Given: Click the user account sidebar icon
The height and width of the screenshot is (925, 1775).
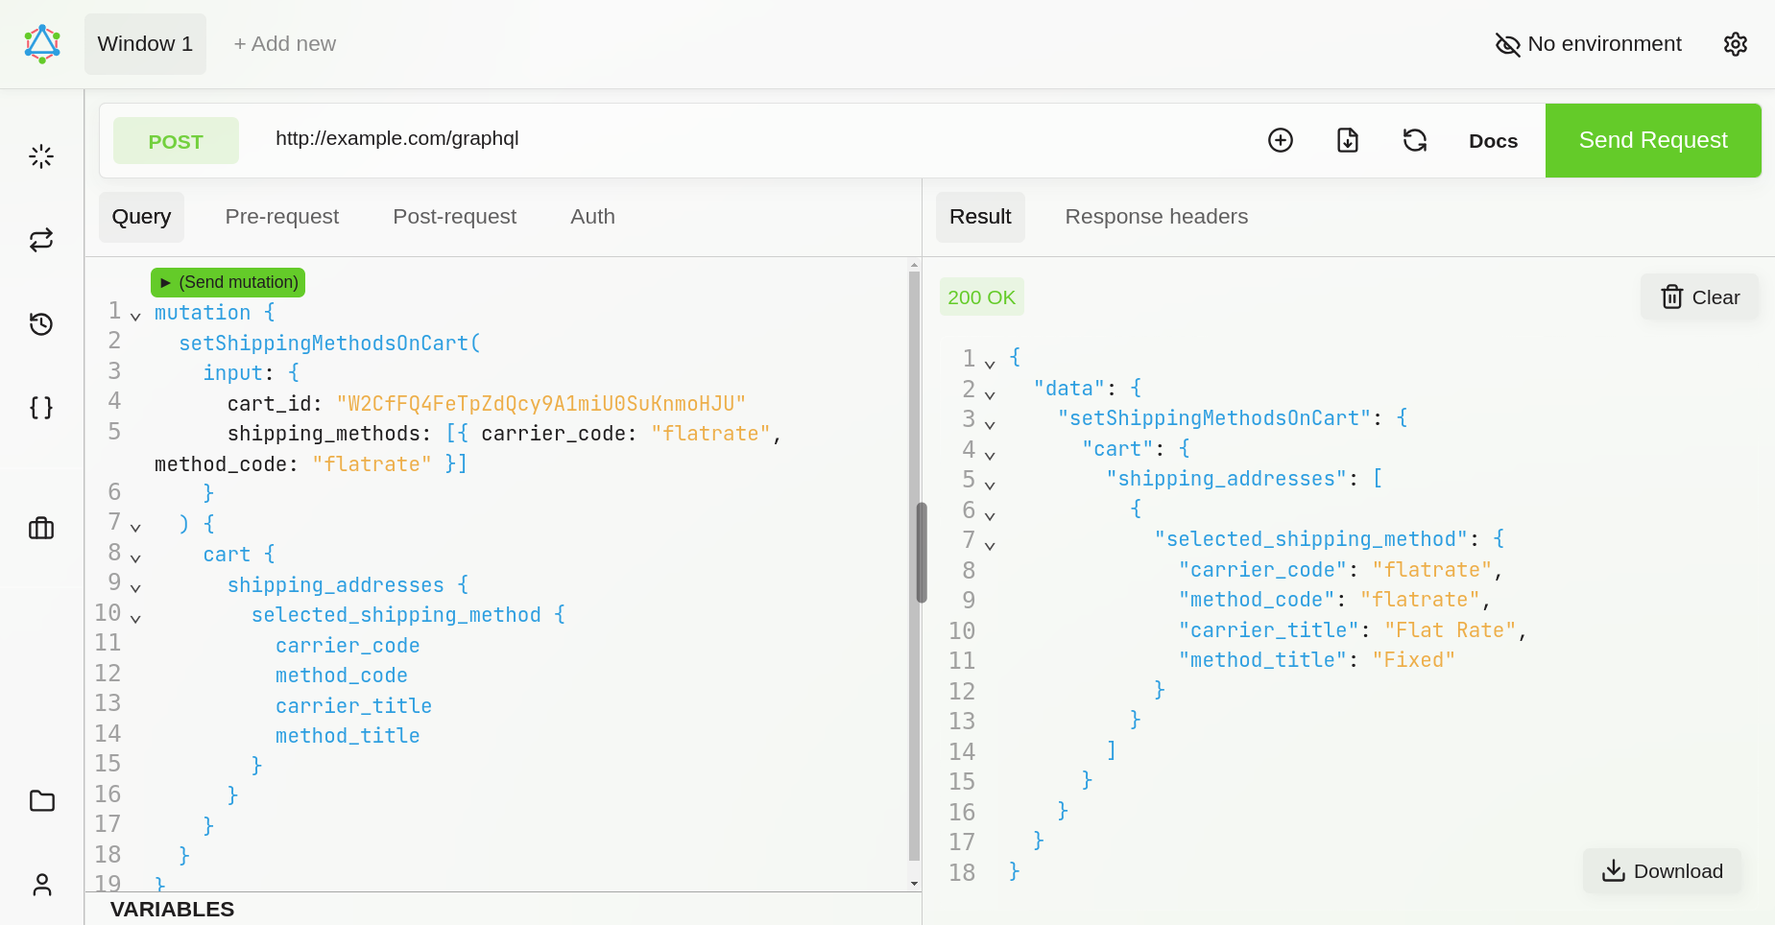Looking at the screenshot, I should coord(41,884).
